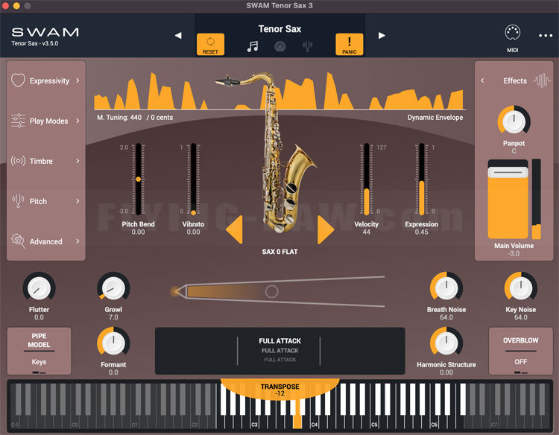Screen dimensions: 559x435
Task: Expand Play Modes via its chevron arrow
Action: (78, 121)
